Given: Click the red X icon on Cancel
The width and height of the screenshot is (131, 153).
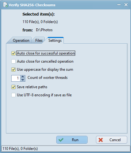Looking at the screenshot, I should 101,140.
